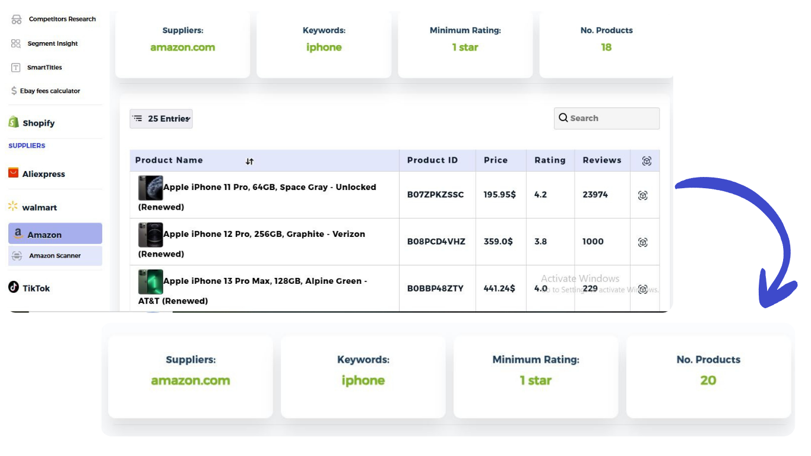The image size is (811, 456).
Task: Click reviews count 1000
Action: pos(593,242)
